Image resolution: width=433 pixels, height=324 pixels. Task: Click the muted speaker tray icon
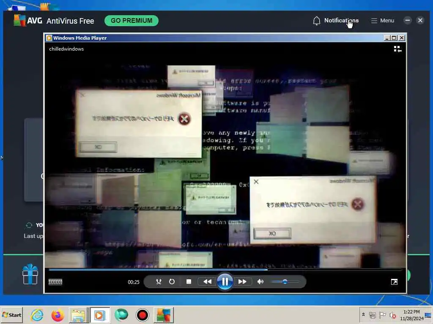[x=392, y=315]
